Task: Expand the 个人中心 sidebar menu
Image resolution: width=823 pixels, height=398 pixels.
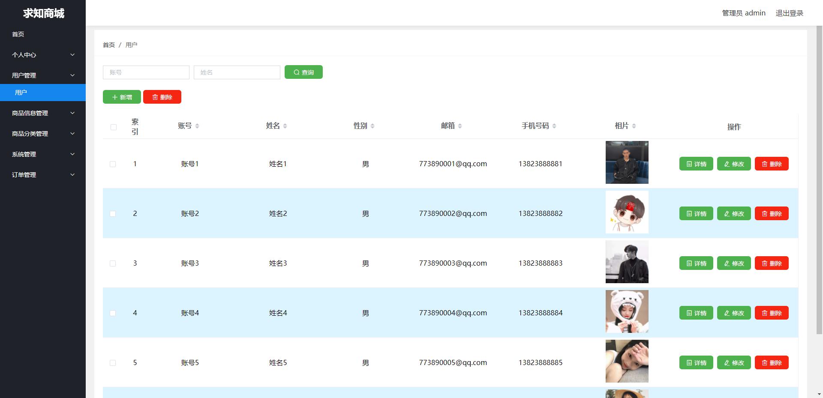Action: [x=43, y=55]
